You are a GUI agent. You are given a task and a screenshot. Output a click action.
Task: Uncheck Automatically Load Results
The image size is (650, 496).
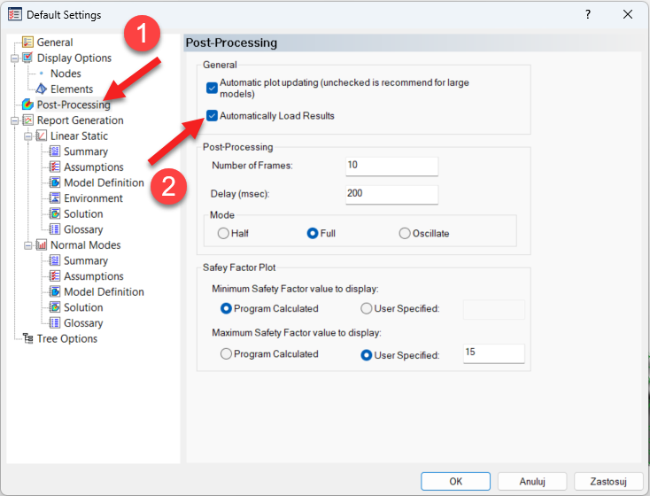(x=212, y=116)
